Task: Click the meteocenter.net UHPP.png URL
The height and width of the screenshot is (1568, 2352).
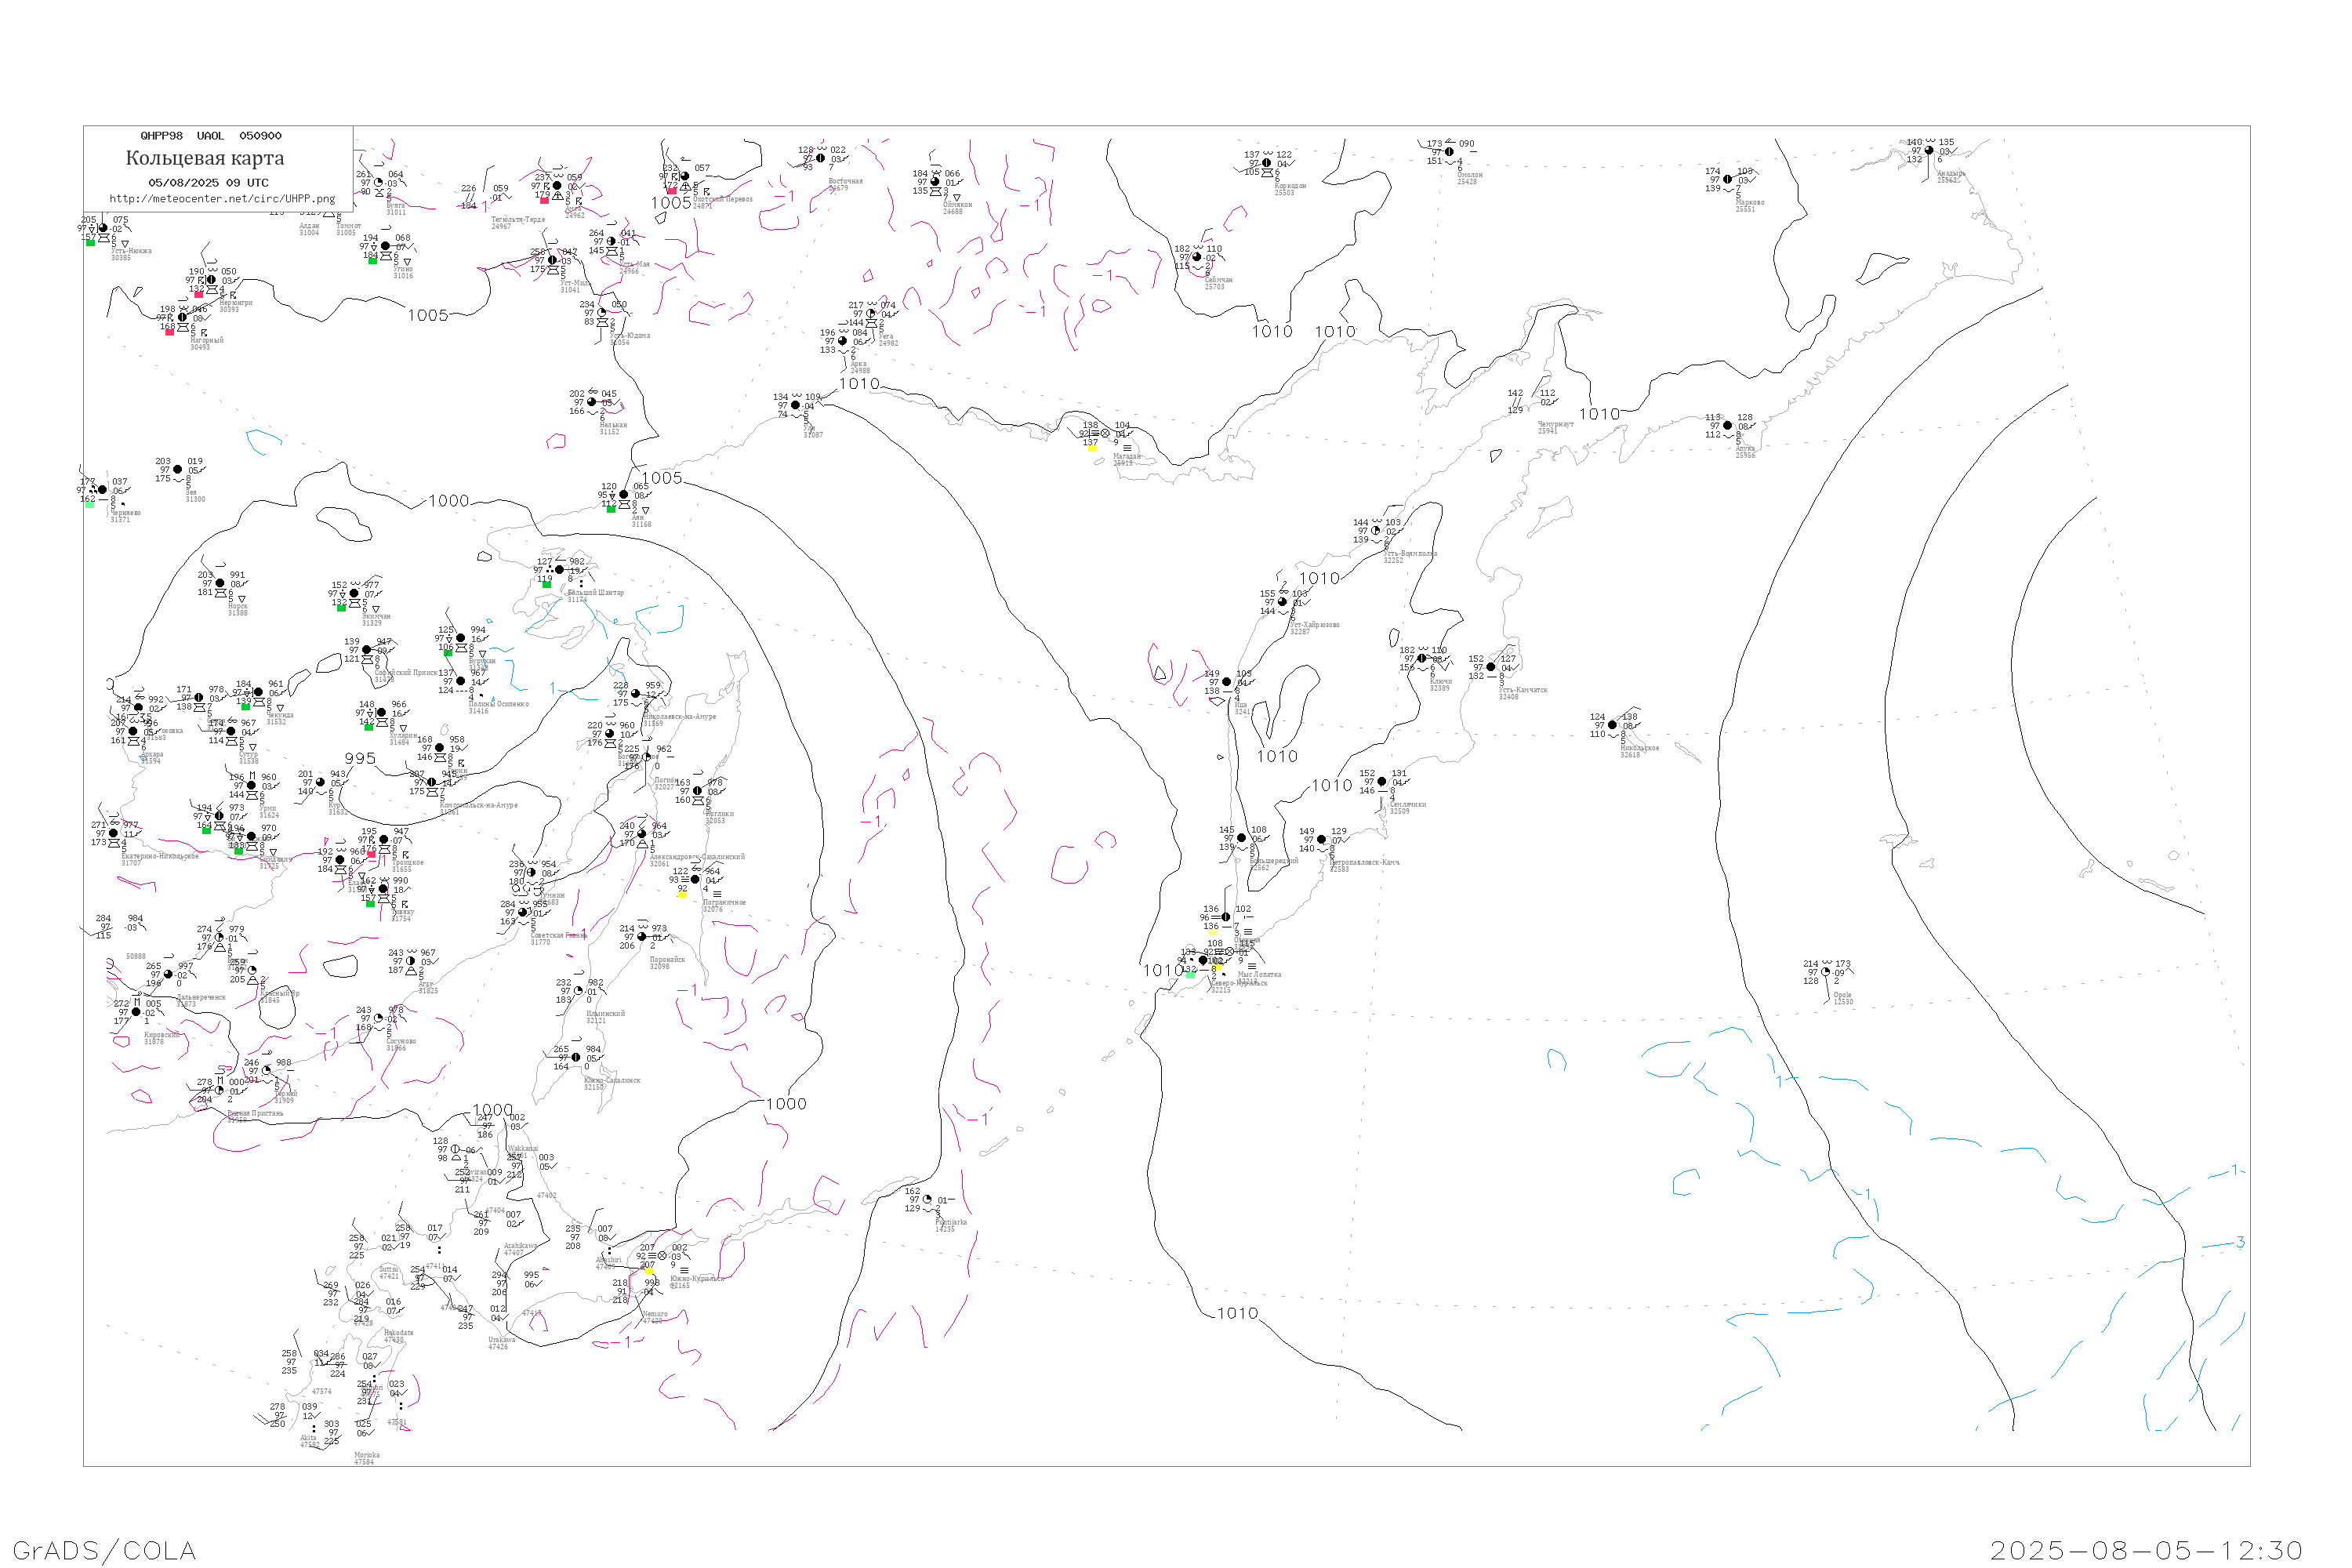Action: (222, 199)
